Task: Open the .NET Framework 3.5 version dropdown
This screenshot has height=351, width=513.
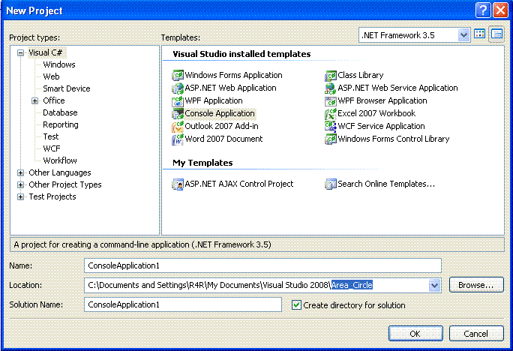Action: click(x=463, y=35)
